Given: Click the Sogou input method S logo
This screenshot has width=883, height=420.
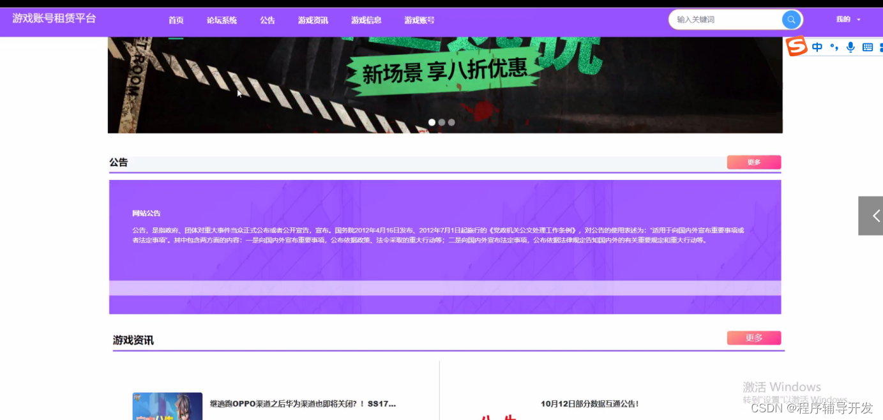Looking at the screenshot, I should point(796,47).
